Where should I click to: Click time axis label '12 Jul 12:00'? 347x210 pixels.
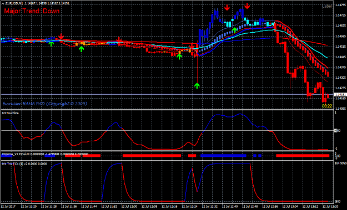click(x=129, y=207)
